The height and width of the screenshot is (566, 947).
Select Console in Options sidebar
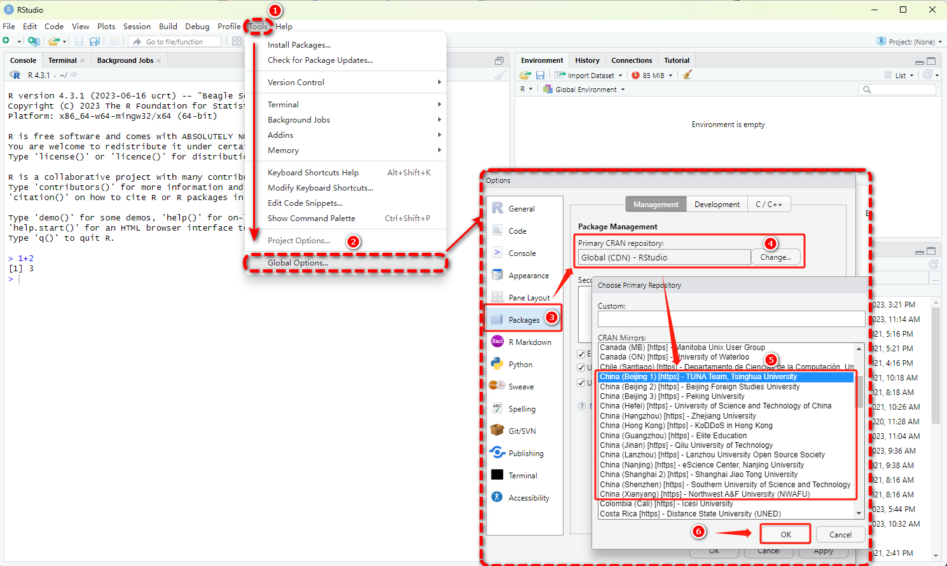point(525,253)
